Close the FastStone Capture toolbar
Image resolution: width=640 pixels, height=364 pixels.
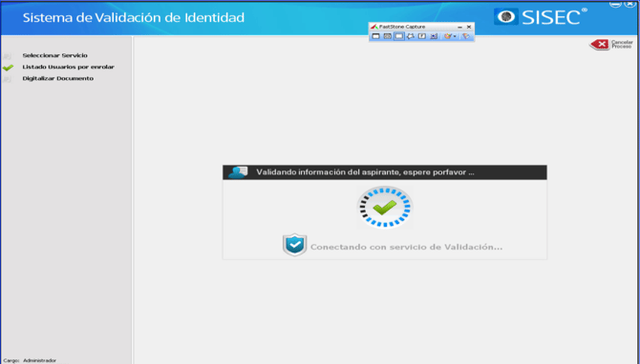click(x=469, y=27)
